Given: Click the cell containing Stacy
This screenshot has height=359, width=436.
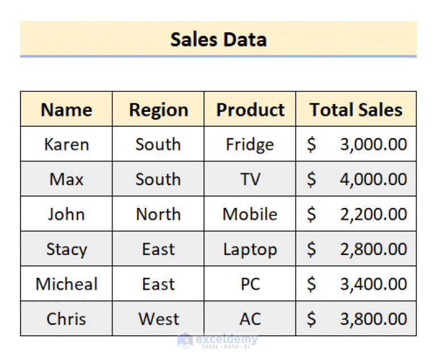Looking at the screenshot, I should click(x=67, y=248).
